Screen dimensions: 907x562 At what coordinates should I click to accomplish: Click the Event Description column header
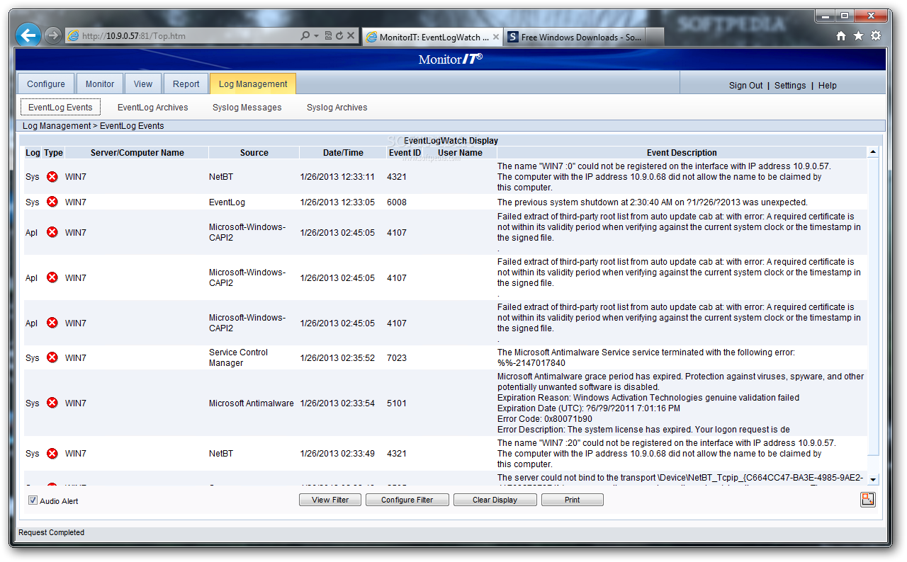pos(682,152)
